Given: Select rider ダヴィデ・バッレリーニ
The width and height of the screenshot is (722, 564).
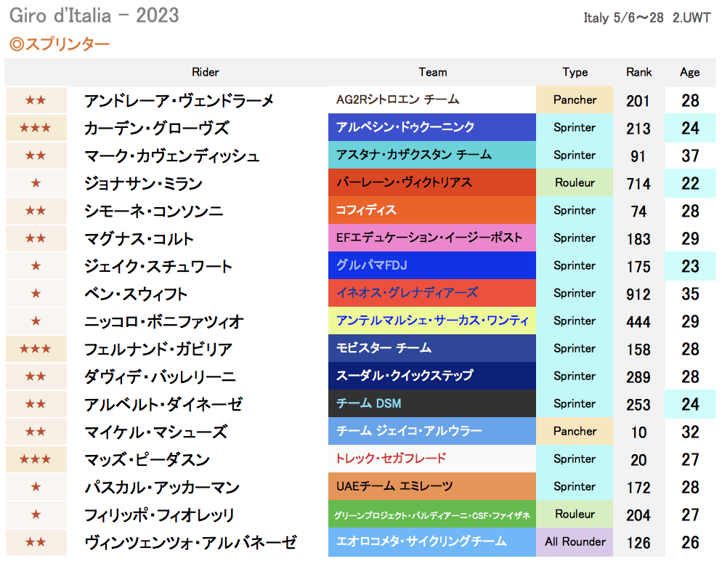Looking at the screenshot, I should point(160,377).
